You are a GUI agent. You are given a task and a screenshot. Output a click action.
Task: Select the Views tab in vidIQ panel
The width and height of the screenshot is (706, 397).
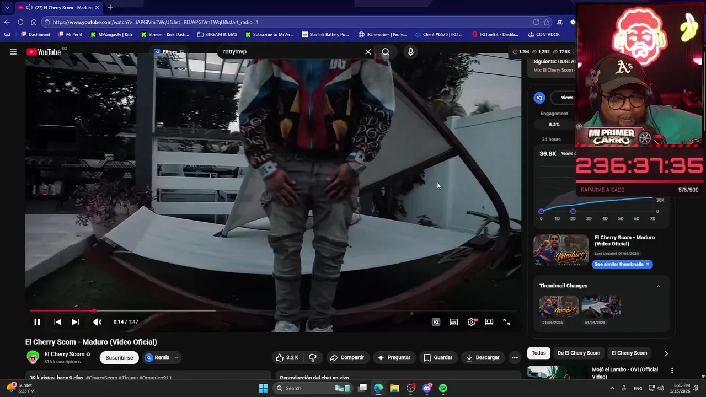(x=567, y=98)
